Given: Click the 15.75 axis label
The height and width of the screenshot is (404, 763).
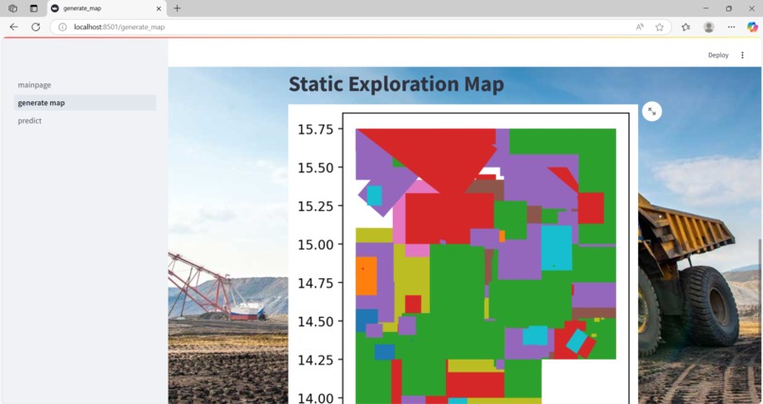Looking at the screenshot, I should coord(316,130).
